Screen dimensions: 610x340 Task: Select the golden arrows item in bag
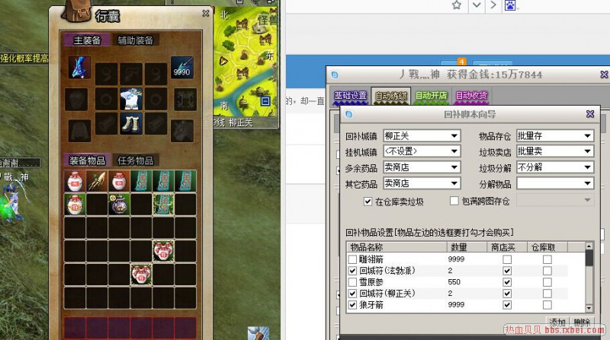96,180
